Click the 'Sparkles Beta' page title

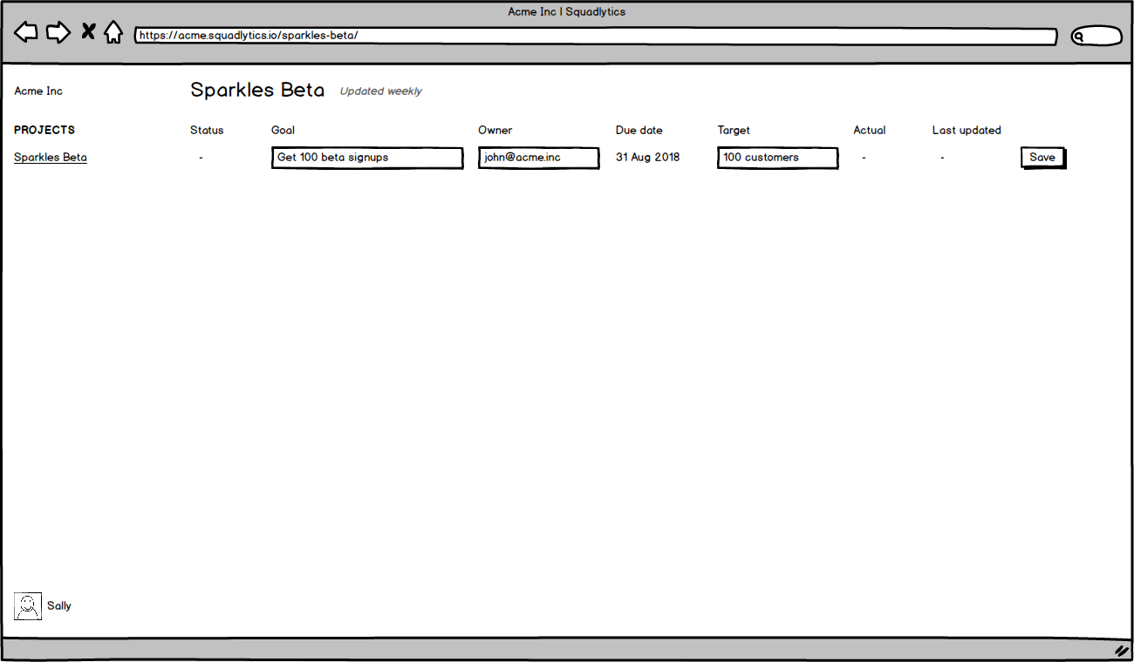point(257,90)
